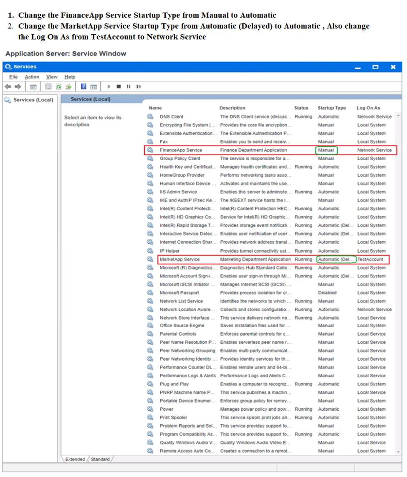
Task: Click the Refresh toolbar icon
Action: [x=59, y=87]
